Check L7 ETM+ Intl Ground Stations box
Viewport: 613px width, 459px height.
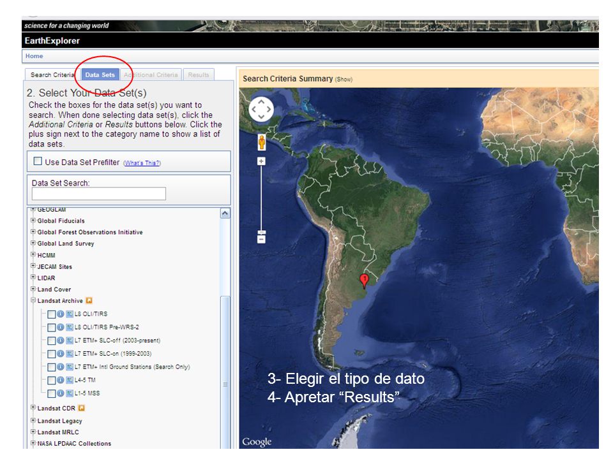point(52,367)
